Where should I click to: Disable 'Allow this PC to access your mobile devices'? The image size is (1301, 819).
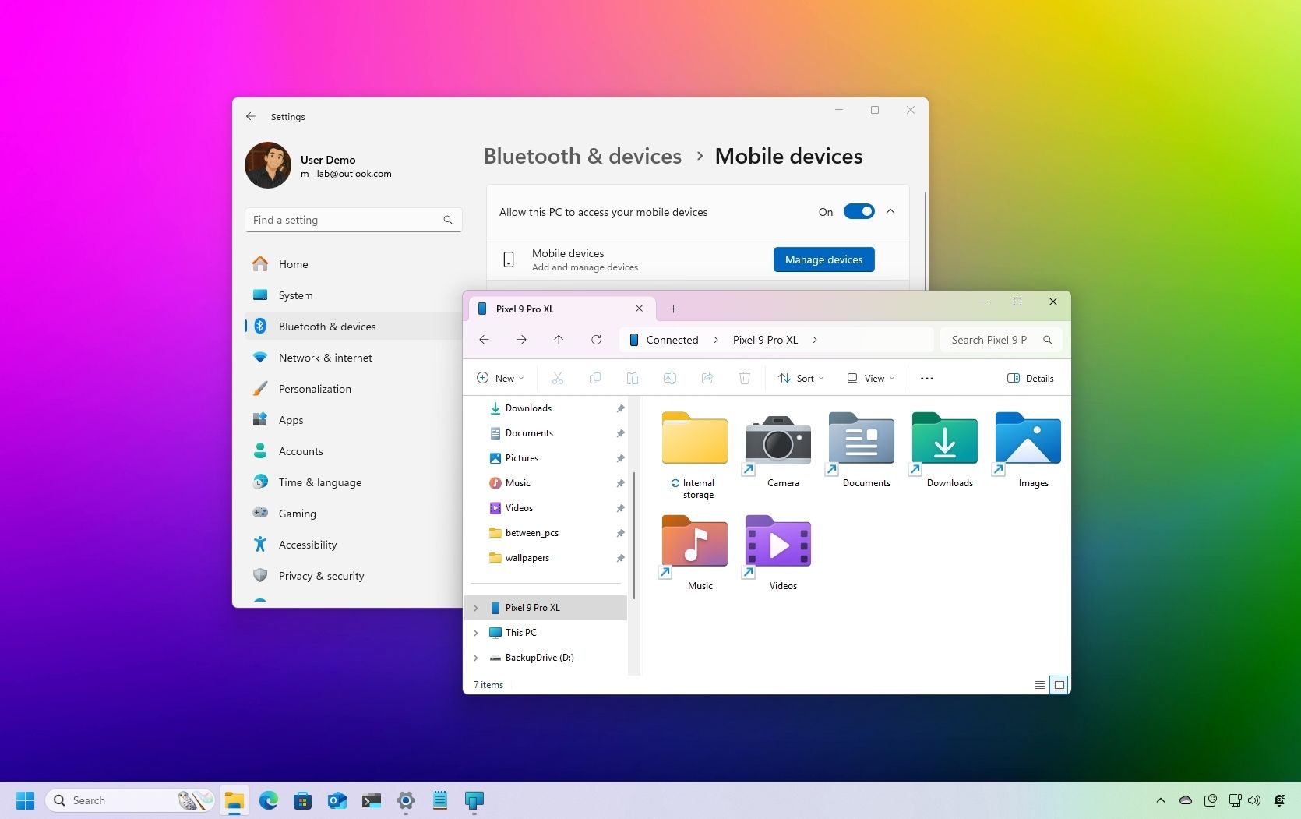click(x=858, y=211)
